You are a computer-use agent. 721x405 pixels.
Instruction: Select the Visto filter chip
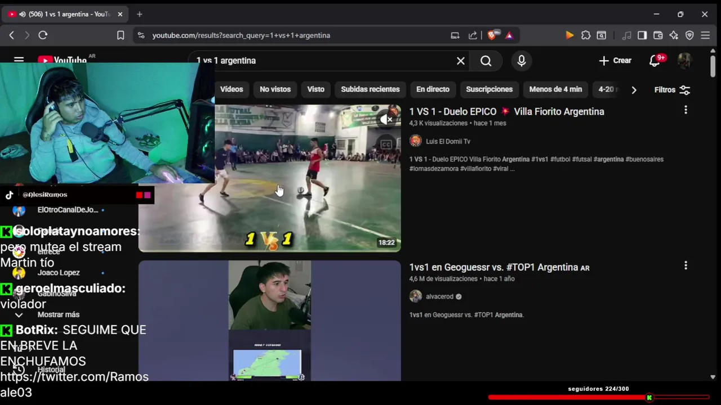316,89
